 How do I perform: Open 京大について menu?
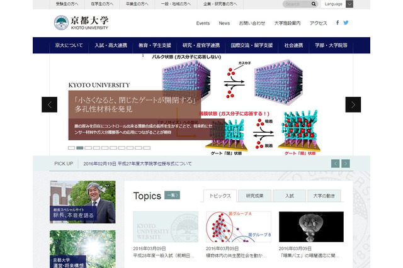click(x=69, y=45)
